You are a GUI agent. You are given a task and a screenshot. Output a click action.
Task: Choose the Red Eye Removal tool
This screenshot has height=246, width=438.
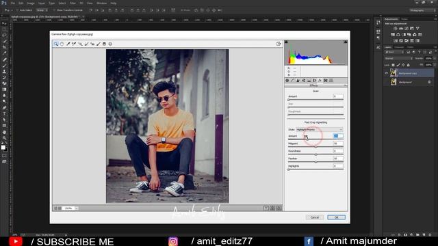(x=92, y=44)
